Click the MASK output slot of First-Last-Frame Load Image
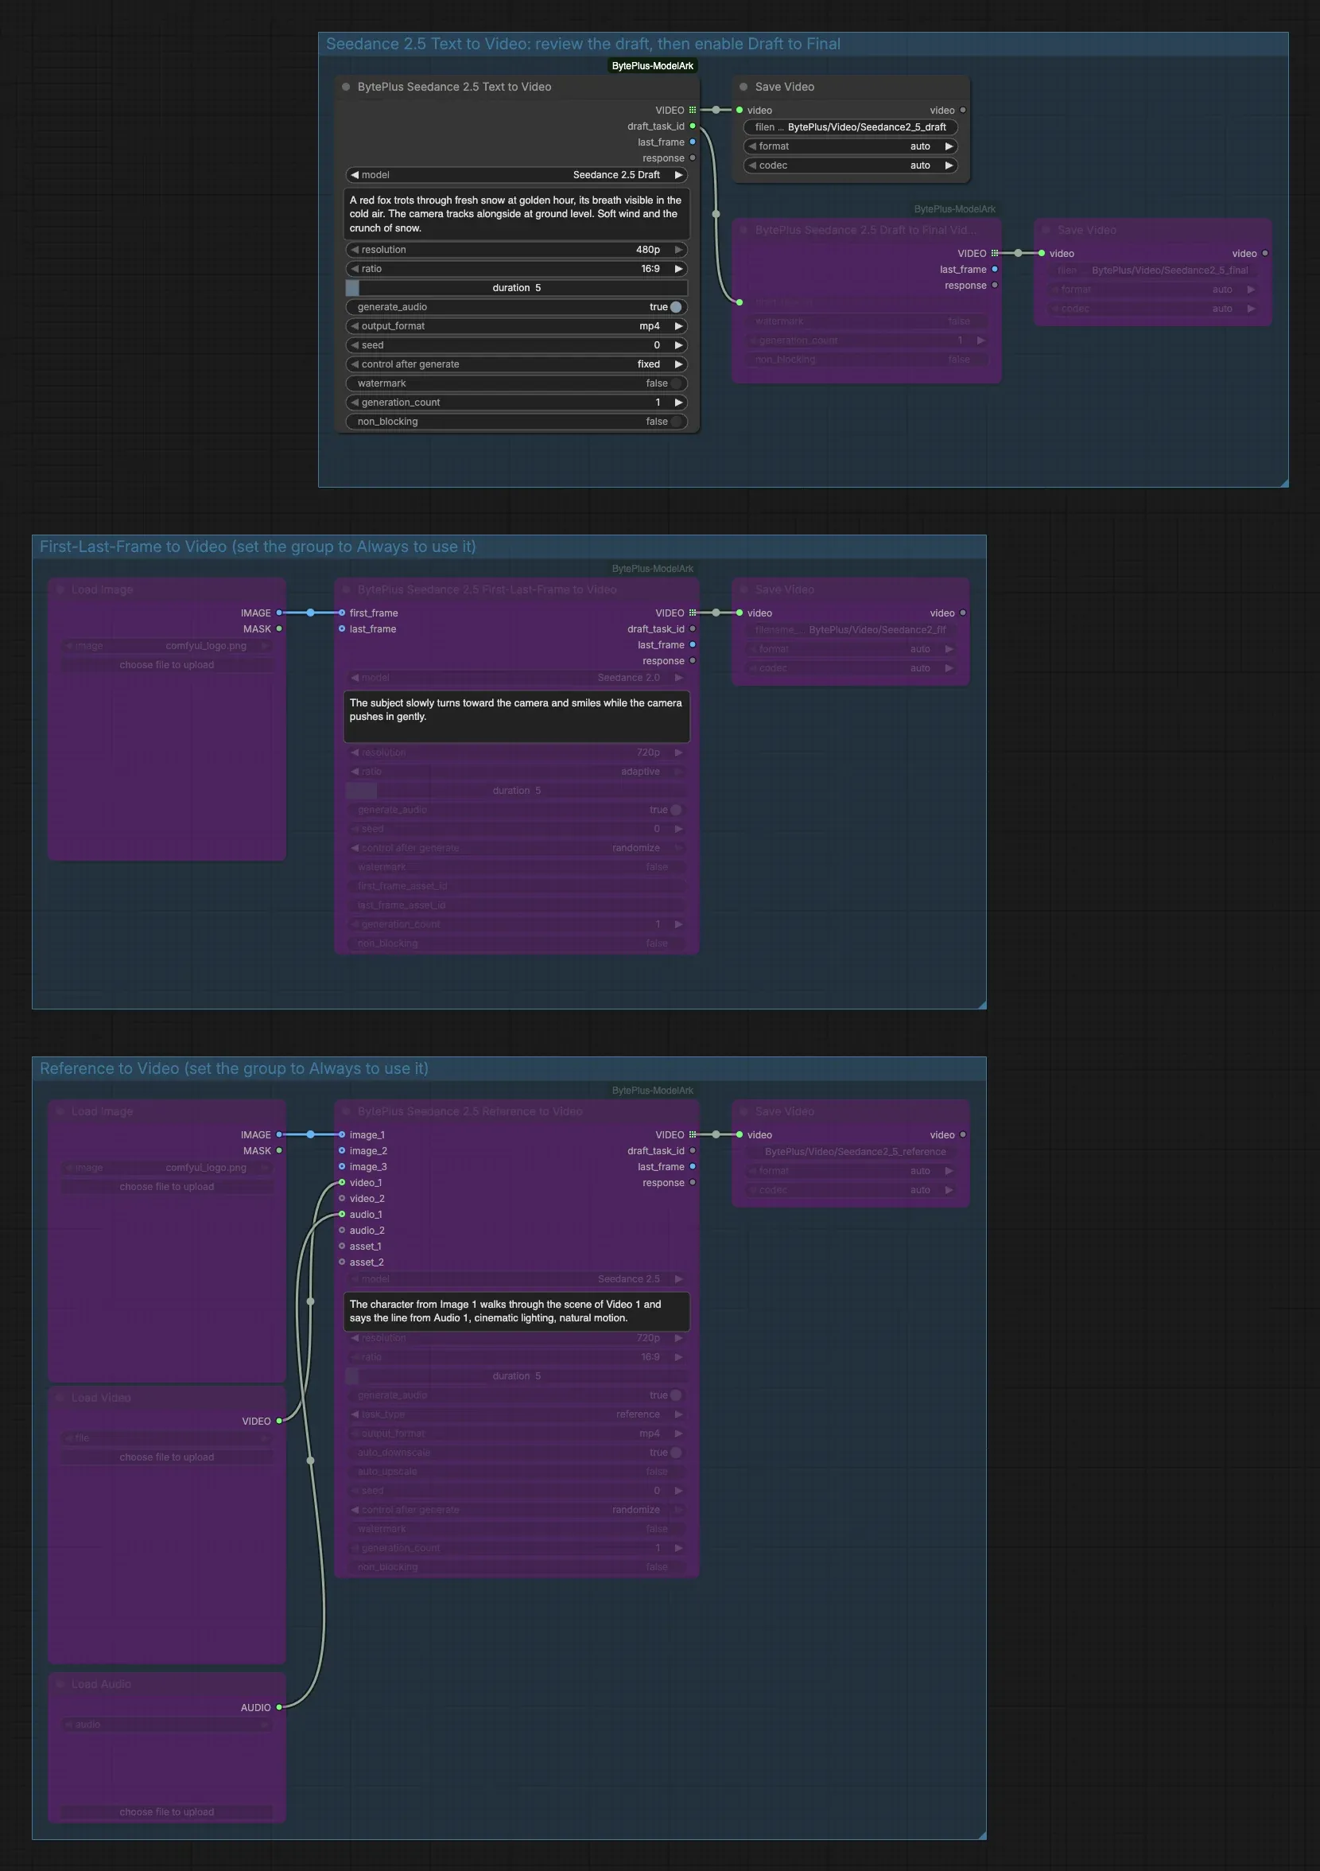Image resolution: width=1320 pixels, height=1871 pixels. coord(278,628)
